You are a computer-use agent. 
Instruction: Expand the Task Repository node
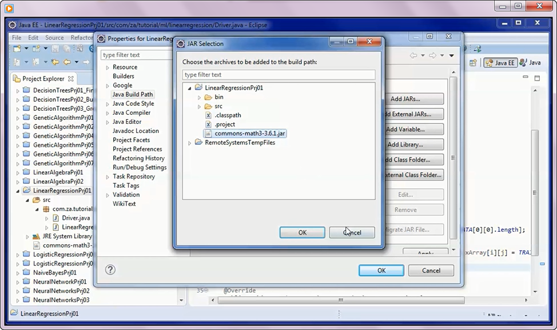[108, 177]
